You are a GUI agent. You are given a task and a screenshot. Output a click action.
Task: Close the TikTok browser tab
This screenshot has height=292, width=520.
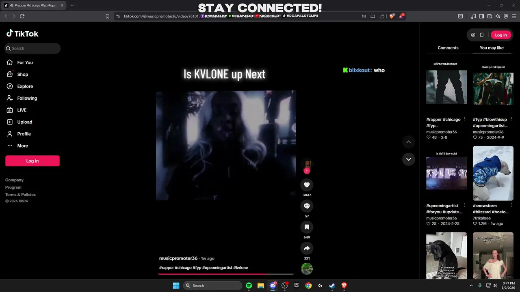tap(62, 5)
